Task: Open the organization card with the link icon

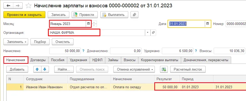Action: tap(153, 33)
